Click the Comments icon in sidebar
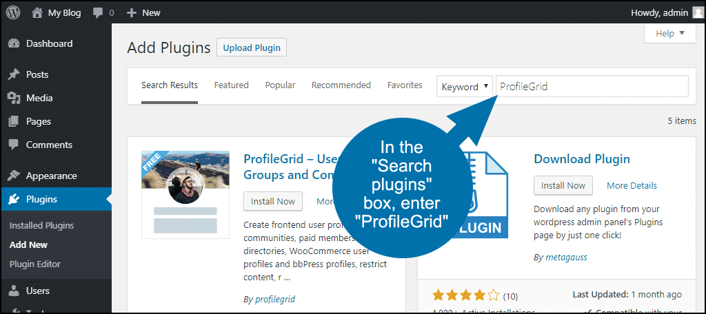Screen dimensions: 706x314 coord(14,145)
